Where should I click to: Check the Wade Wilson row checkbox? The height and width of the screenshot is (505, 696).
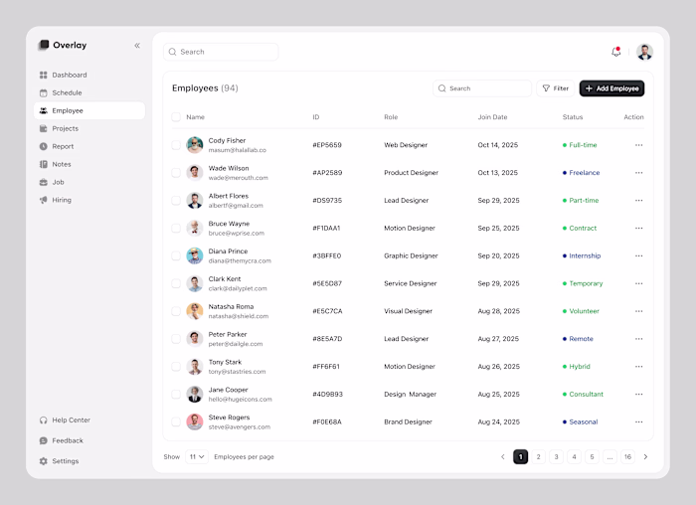[x=176, y=173]
